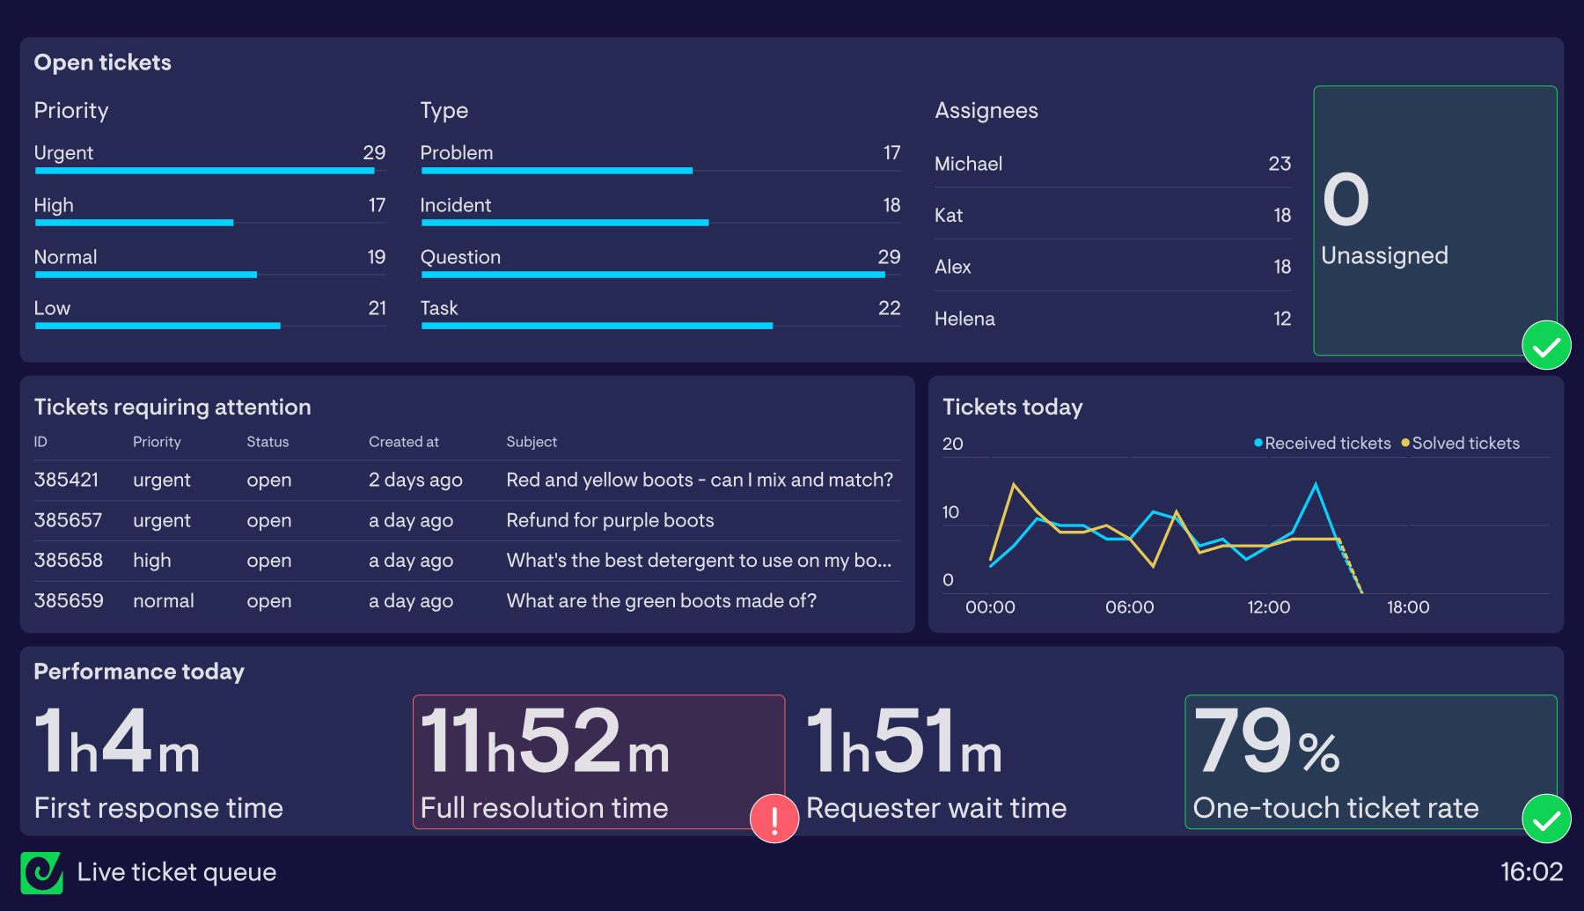Open the Full resolution time card
Image resolution: width=1584 pixels, height=911 pixels.
point(598,762)
